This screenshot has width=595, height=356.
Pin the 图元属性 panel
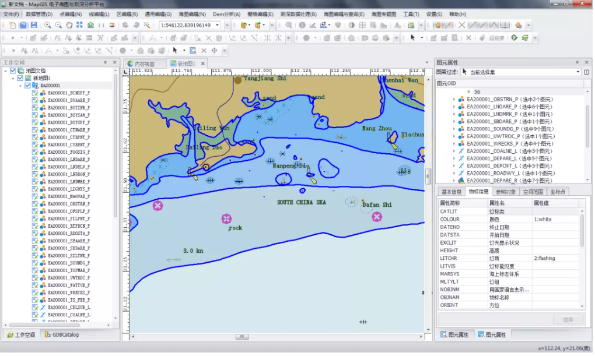577,62
